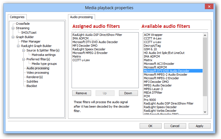Select GSM 6.10 in available filters
Viewport: 221px width, 139px height.
173,49
